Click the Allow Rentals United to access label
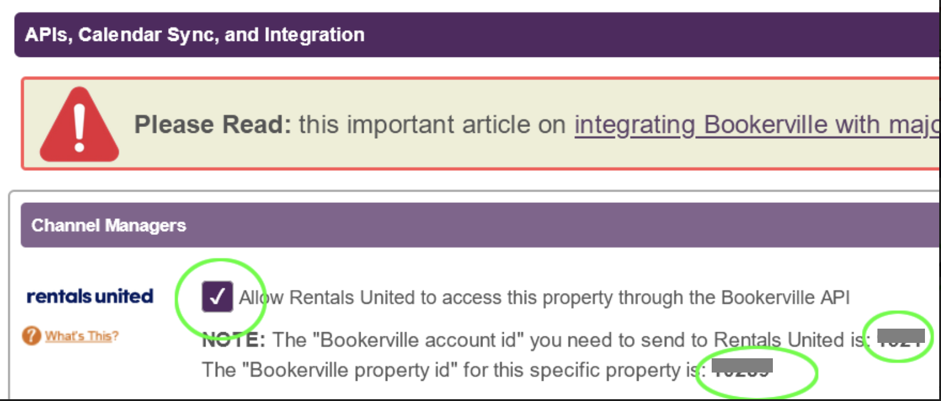The width and height of the screenshot is (941, 401). coord(544,297)
